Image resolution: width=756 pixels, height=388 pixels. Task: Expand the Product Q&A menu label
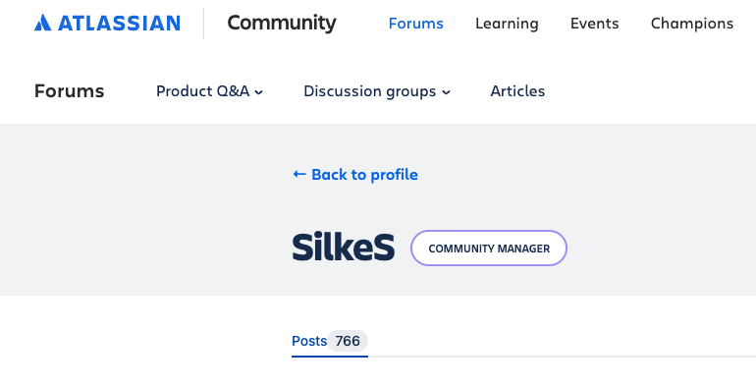202,91
